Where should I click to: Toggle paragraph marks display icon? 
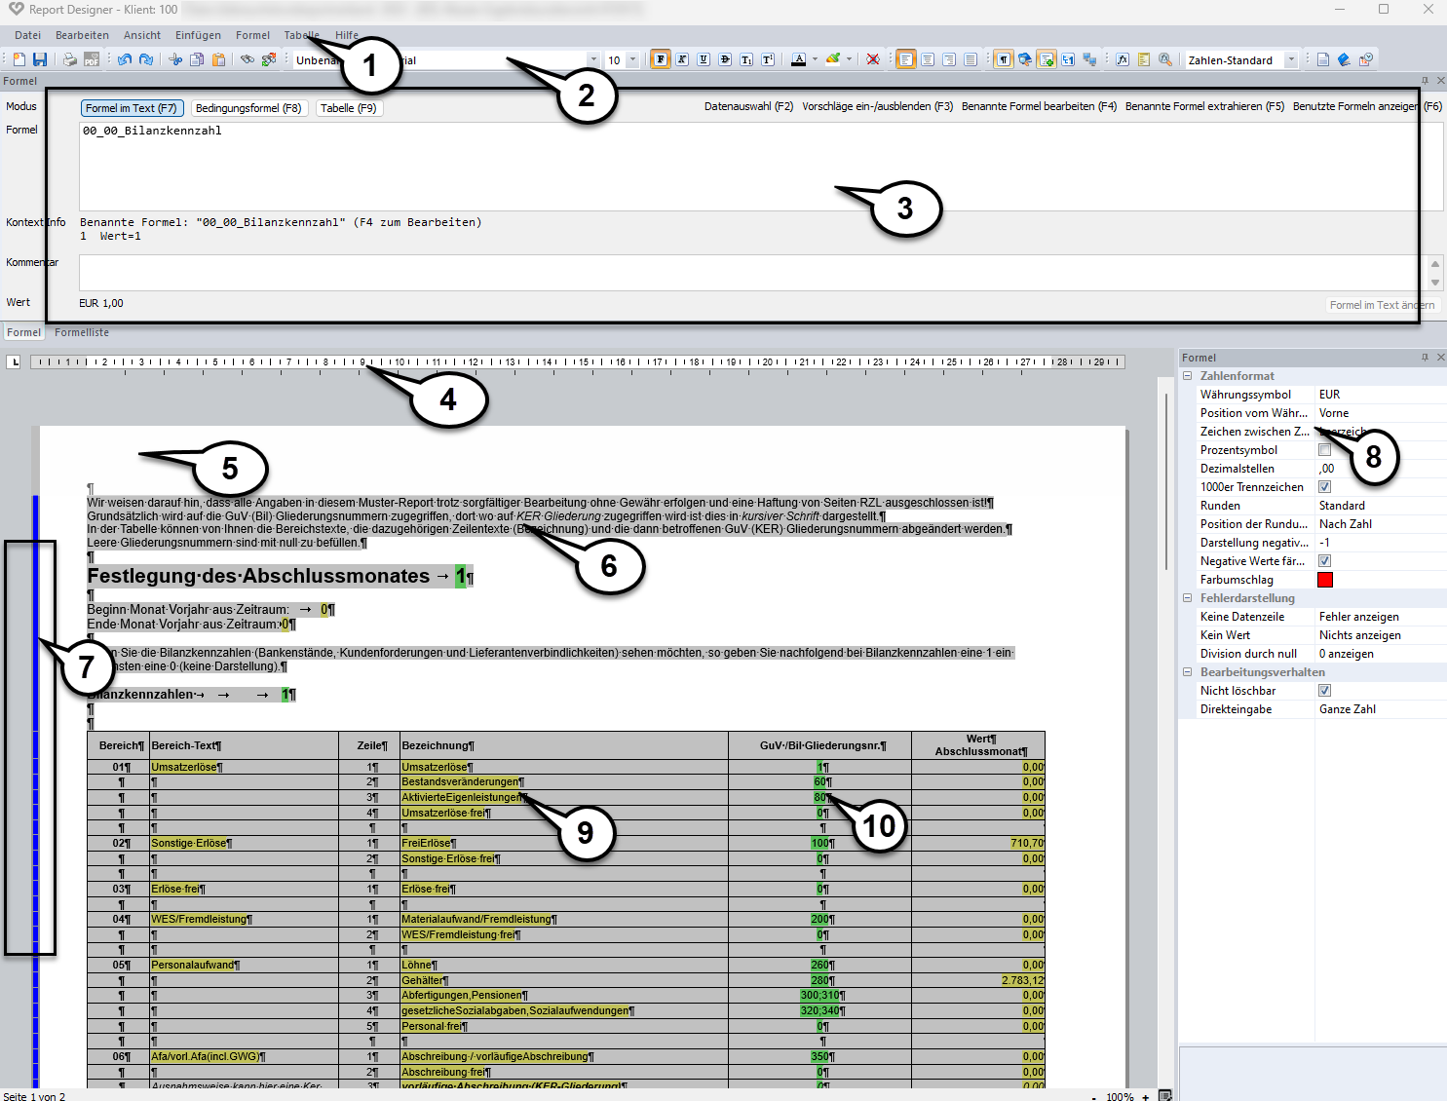(1003, 59)
